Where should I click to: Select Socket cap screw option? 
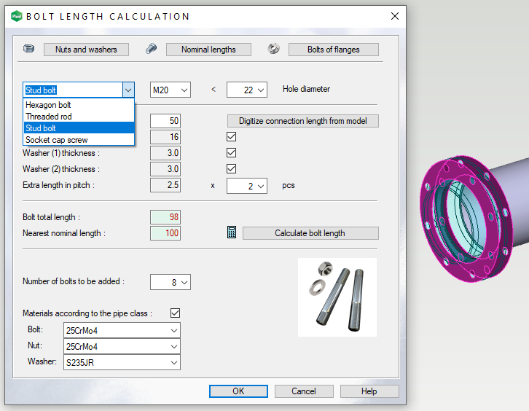pos(56,139)
